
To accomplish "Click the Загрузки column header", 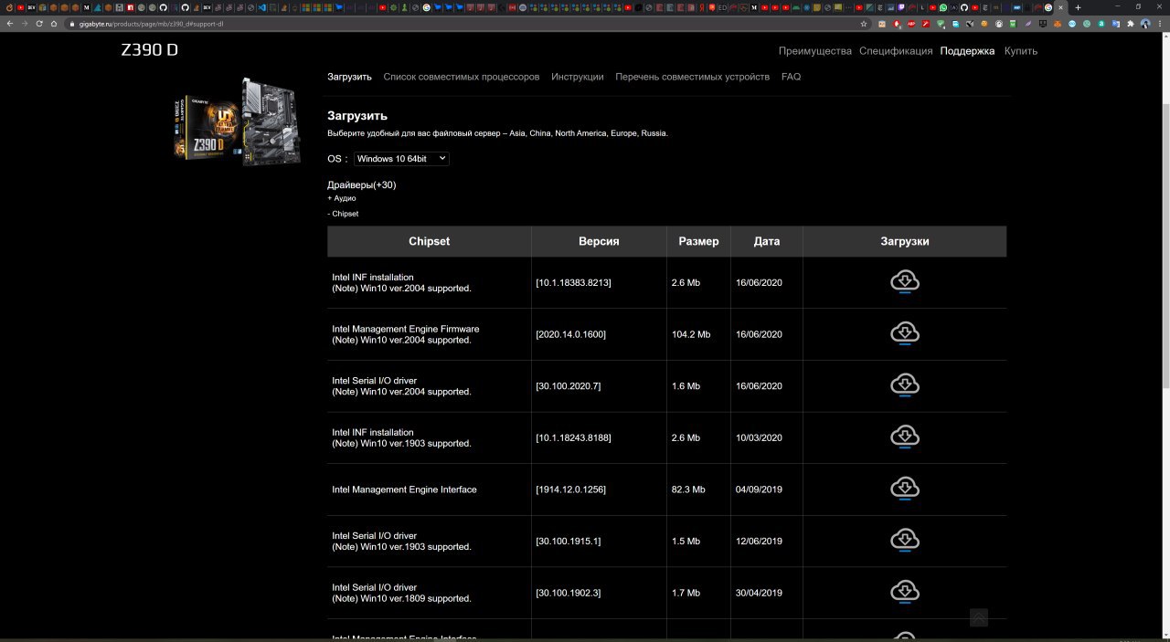I will click(x=905, y=241).
